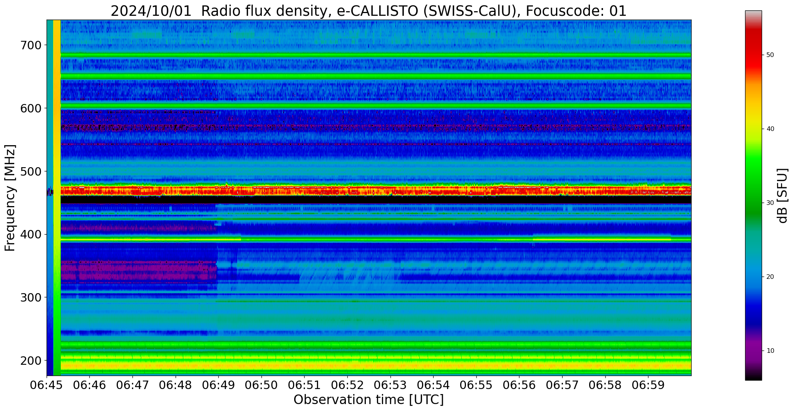Click the 06:45 time tick label

47,385
